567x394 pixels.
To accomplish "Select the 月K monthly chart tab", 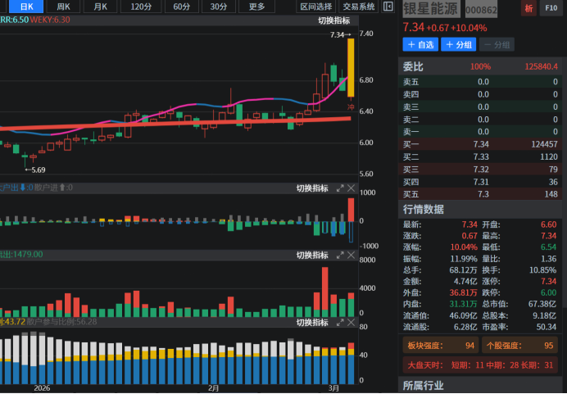I will (x=100, y=7).
